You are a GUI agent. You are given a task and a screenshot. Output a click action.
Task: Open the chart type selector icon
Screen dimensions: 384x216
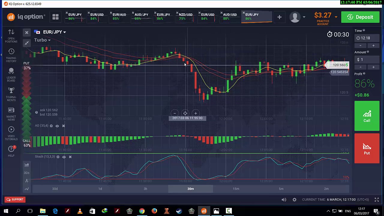(x=27, y=165)
